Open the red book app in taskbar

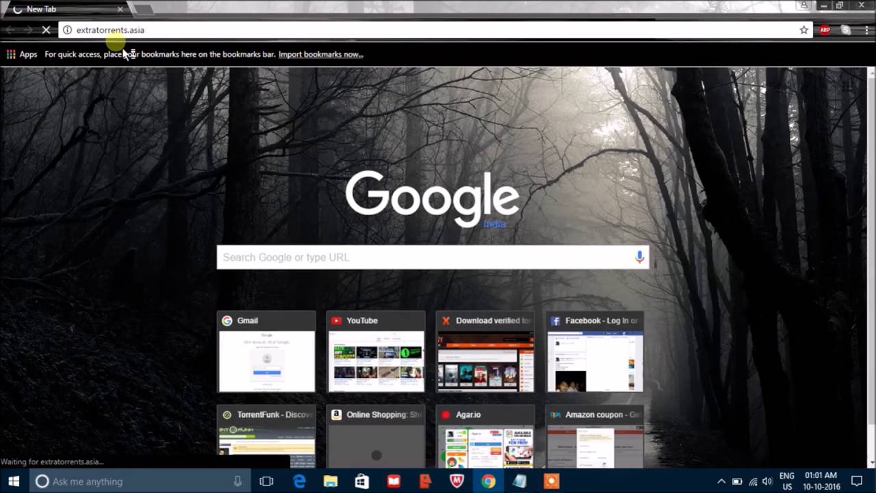[394, 481]
